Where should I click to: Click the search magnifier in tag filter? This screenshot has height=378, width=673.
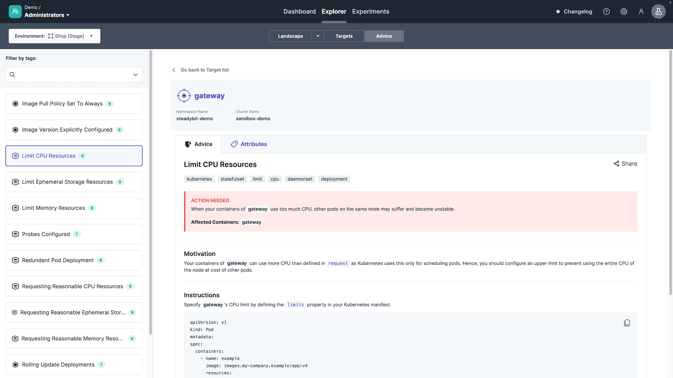12,75
